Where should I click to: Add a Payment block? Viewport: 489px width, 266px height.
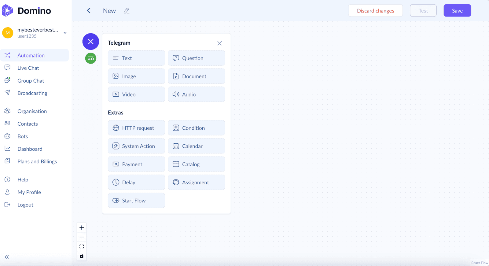coord(136,164)
